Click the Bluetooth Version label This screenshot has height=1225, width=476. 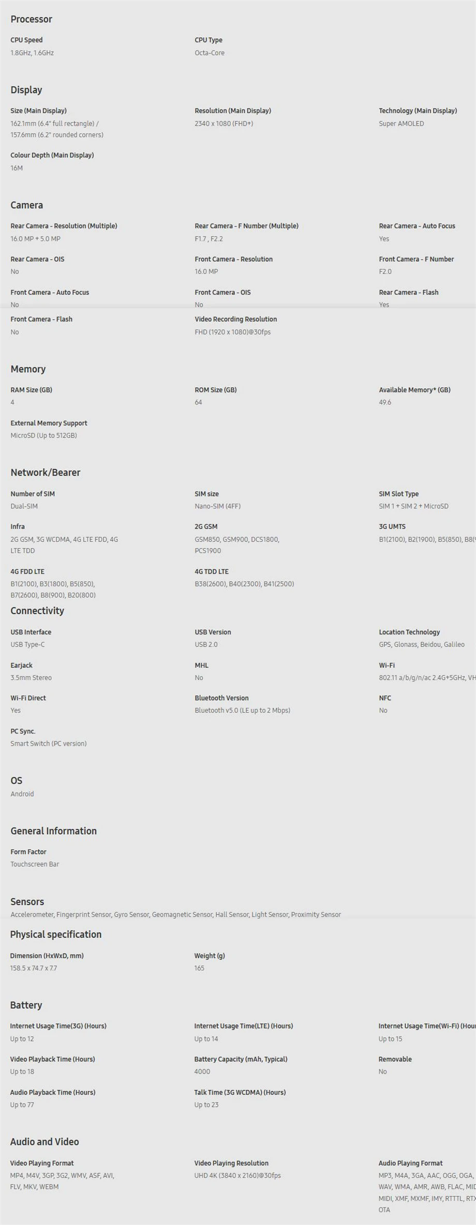point(221,698)
